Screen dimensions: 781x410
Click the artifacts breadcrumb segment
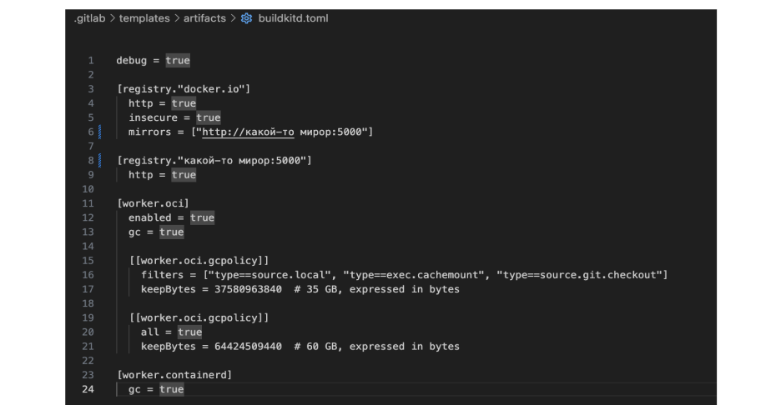204,18
